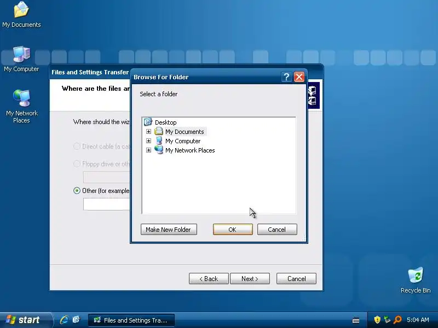Click My Documents folder icon in tree

click(x=159, y=131)
